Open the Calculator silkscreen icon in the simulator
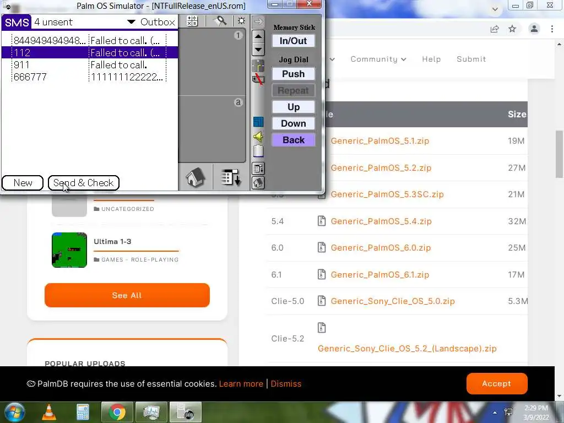The height and width of the screenshot is (423, 564). 192,21
